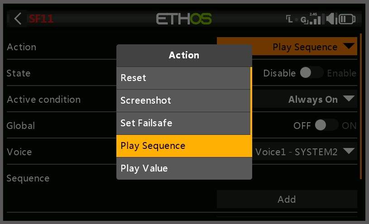Tap the battery level icon

(348, 19)
